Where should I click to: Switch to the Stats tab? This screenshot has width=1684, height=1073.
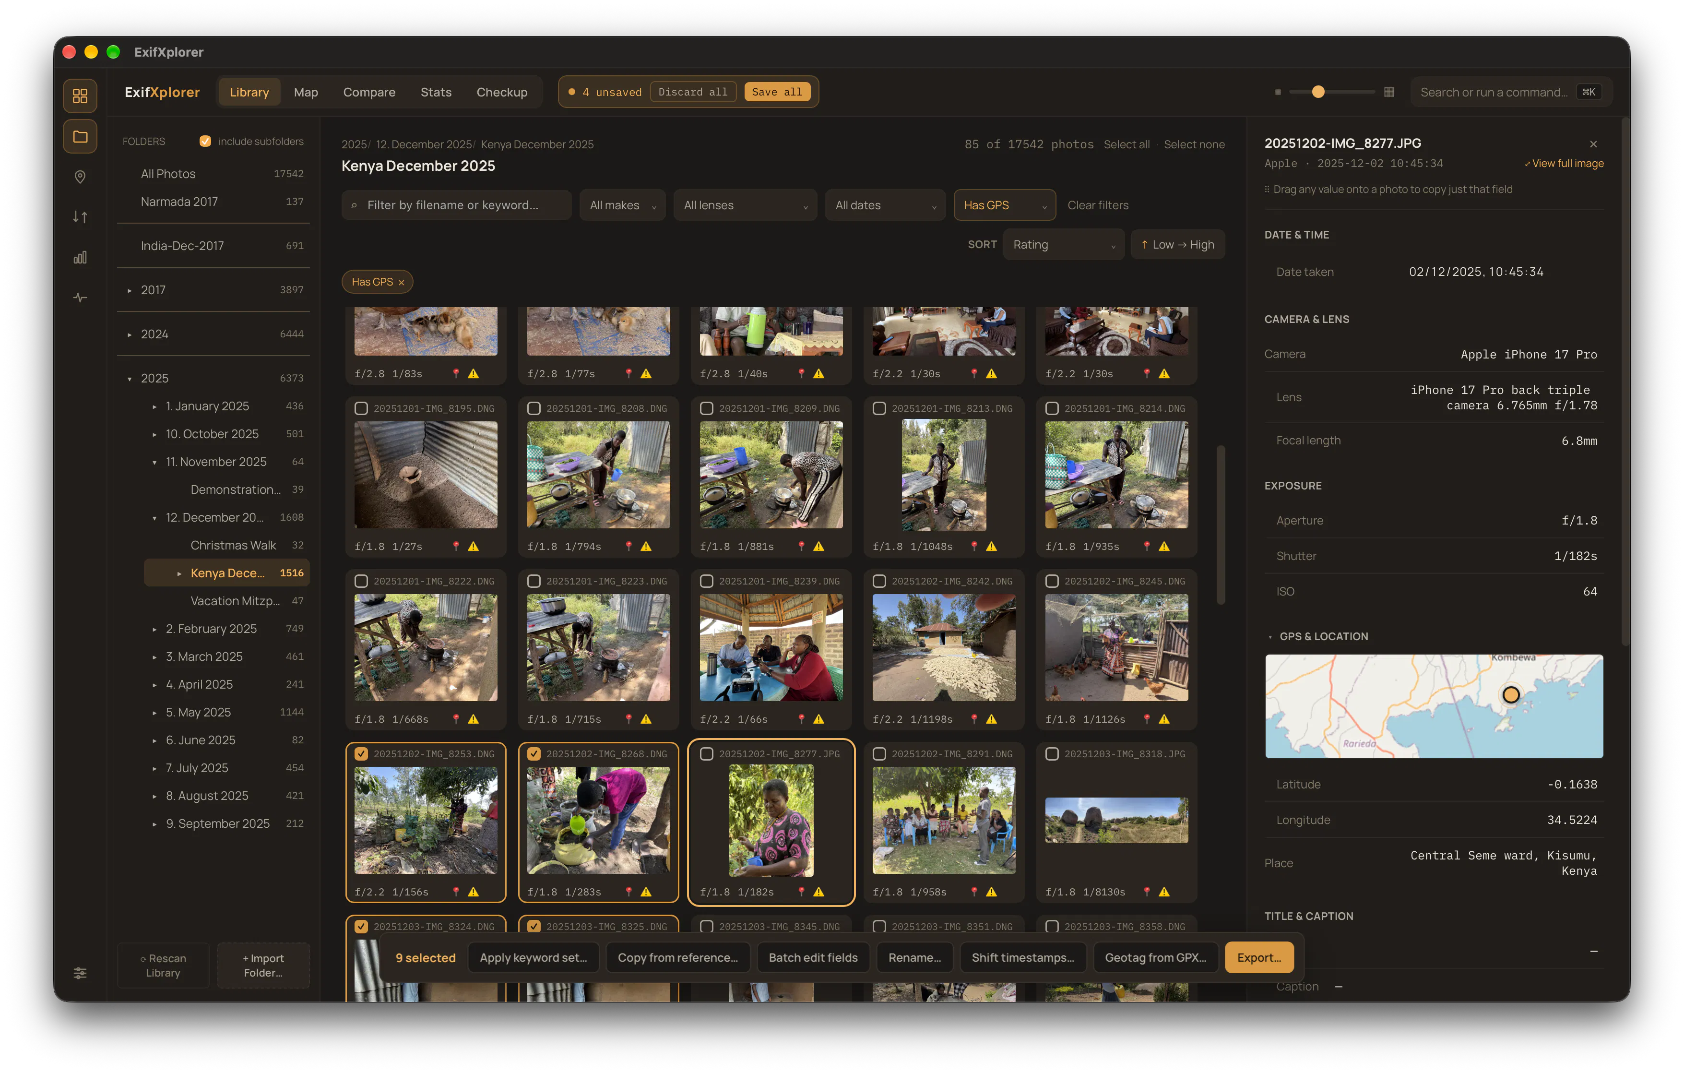pos(436,92)
